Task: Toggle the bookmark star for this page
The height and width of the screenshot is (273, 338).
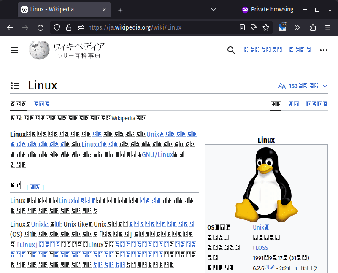Action: (265, 27)
